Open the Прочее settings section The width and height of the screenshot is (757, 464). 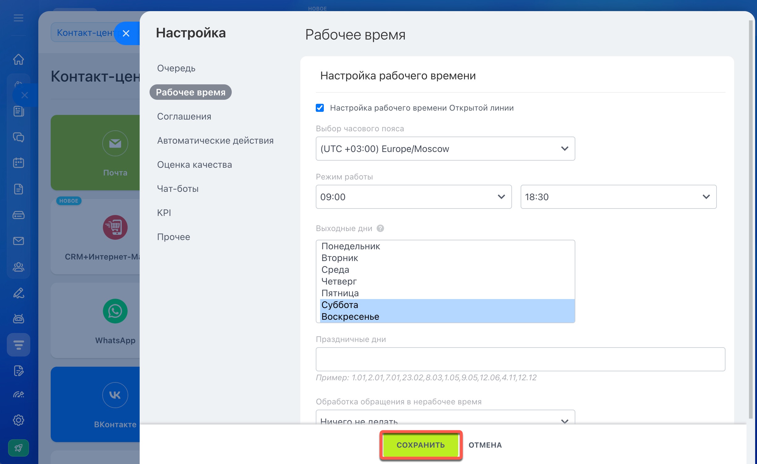[174, 237]
